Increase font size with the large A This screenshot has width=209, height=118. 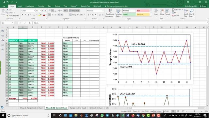tap(43, 11)
